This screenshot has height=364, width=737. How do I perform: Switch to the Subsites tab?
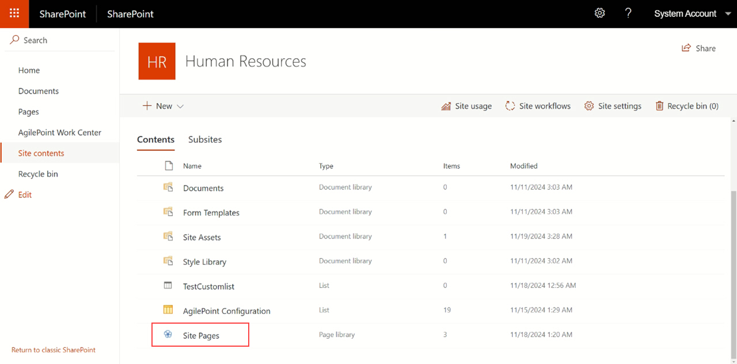click(205, 139)
